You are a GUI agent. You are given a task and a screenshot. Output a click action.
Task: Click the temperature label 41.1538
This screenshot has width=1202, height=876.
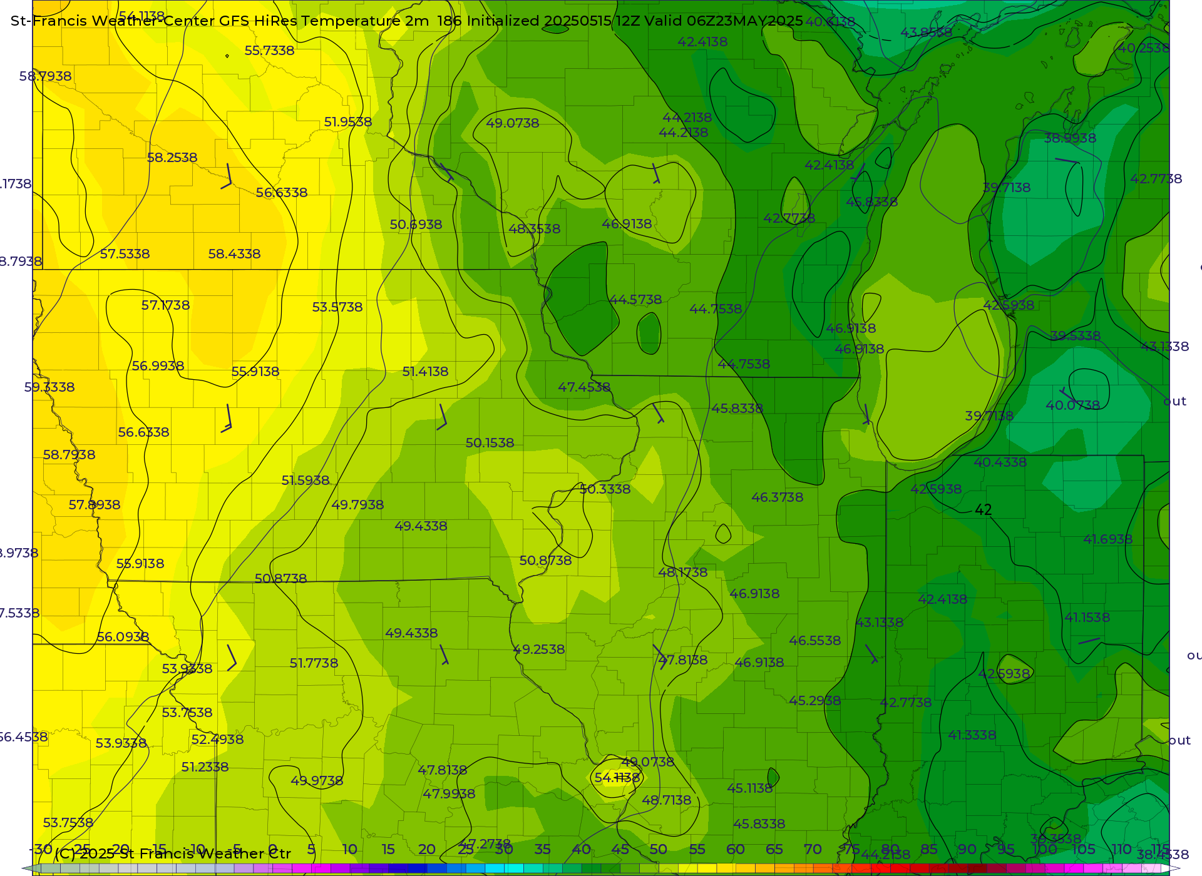pyautogui.click(x=1087, y=618)
